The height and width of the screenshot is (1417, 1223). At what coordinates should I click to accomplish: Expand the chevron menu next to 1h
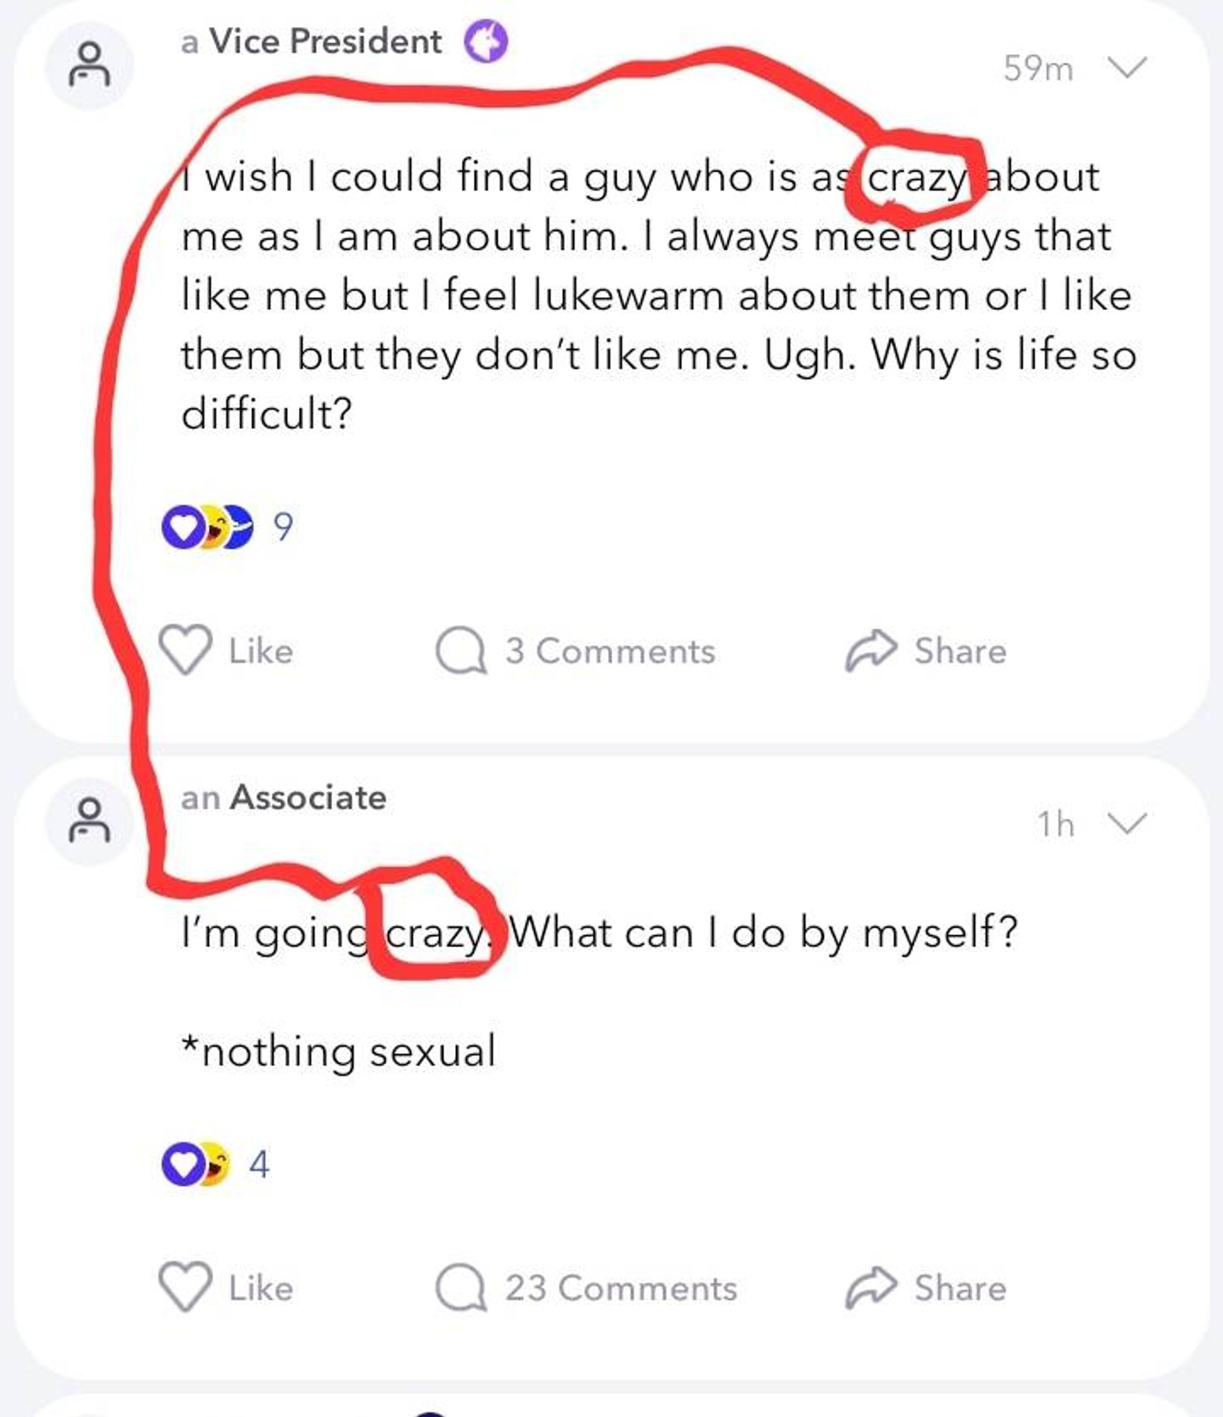click(x=1128, y=823)
